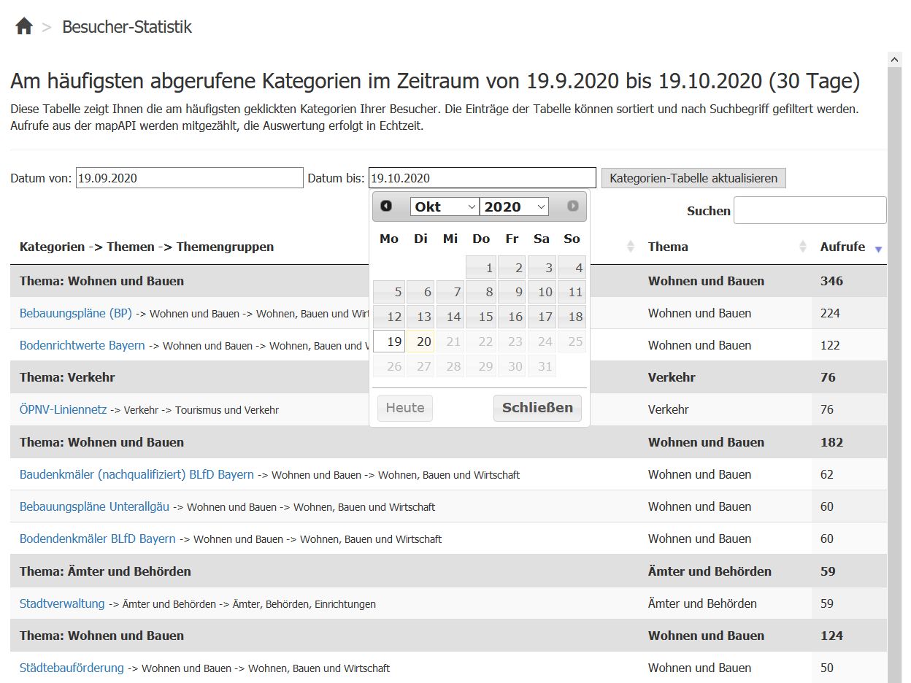Click the Besucher-Statistik breadcrumb
Screen dimensions: 911x683
[127, 27]
